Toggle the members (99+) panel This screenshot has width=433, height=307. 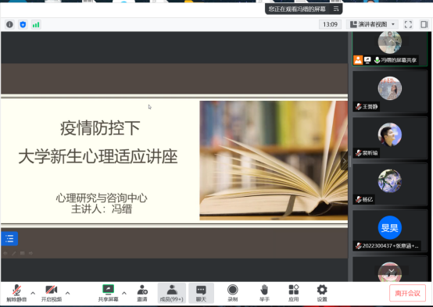(171, 293)
